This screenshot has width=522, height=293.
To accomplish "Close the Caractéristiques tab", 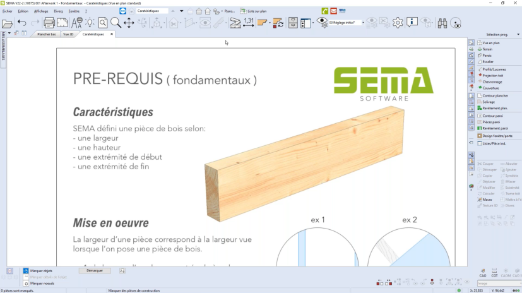I will point(112,34).
